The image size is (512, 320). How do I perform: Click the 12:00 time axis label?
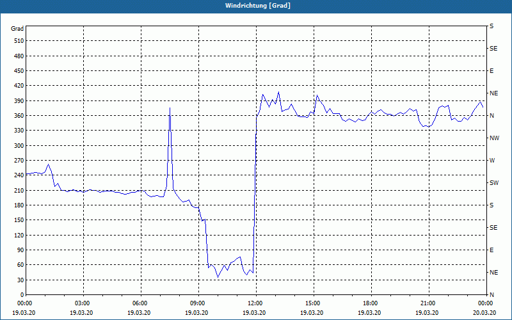tap(254, 303)
